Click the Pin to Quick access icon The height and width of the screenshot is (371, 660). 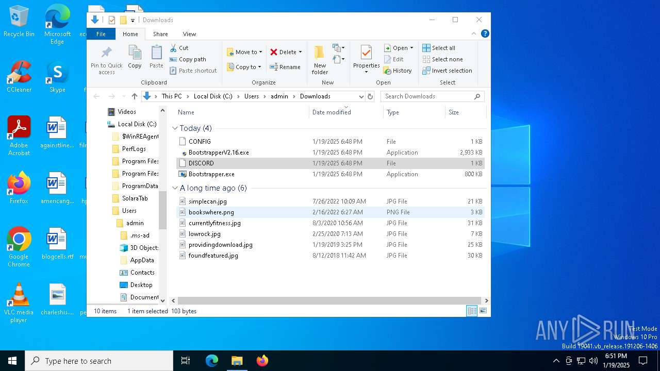pos(107,53)
